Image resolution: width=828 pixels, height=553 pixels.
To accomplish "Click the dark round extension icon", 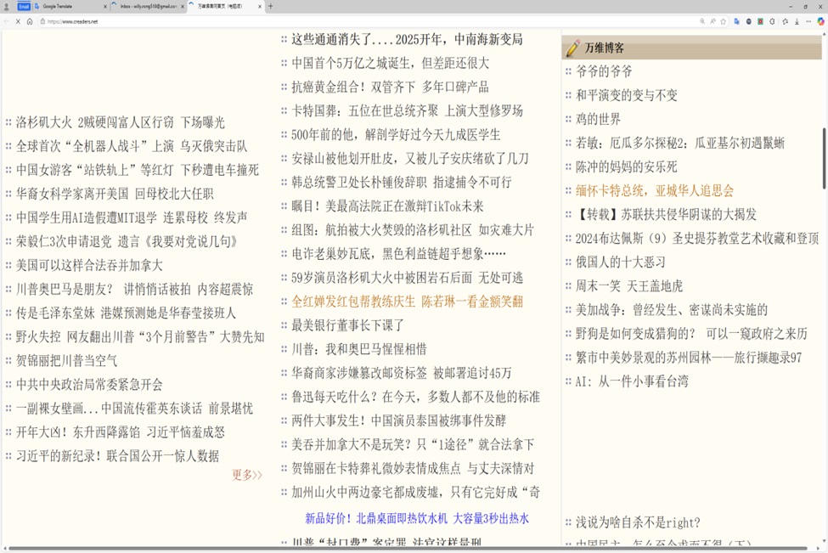I will tap(749, 21).
